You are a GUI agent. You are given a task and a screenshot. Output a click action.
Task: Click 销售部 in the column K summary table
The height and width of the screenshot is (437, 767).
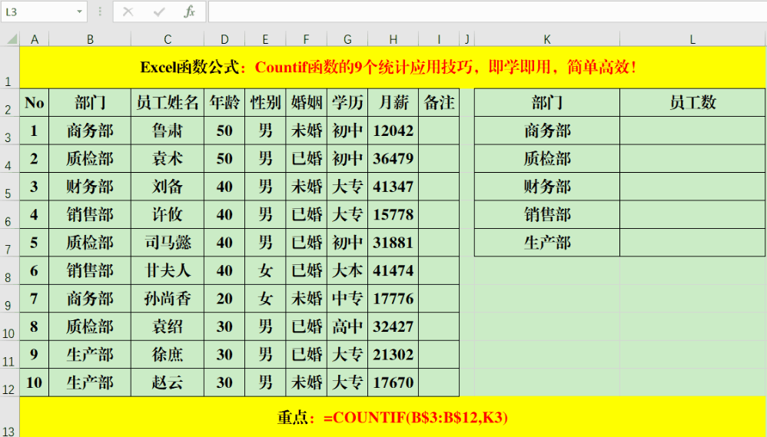pos(547,214)
